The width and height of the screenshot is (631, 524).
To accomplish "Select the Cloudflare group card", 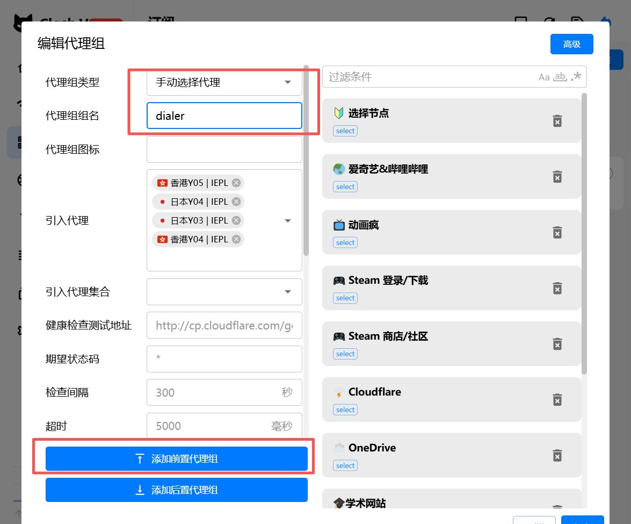I will (x=452, y=399).
